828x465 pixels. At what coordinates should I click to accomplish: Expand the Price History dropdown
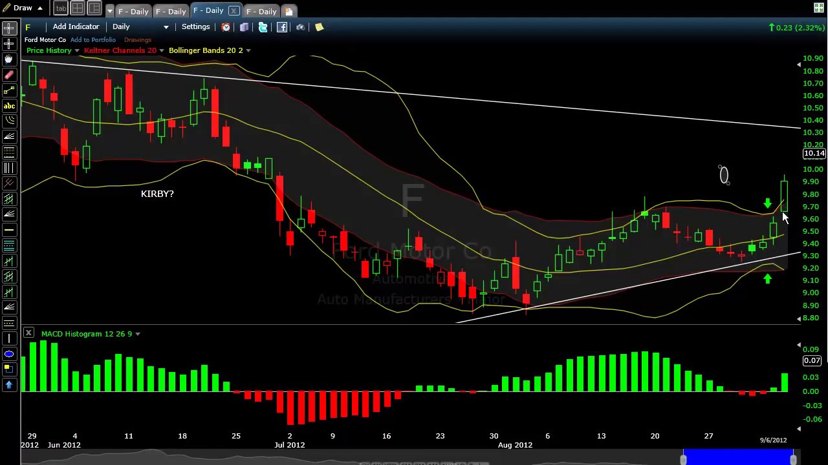[x=76, y=50]
